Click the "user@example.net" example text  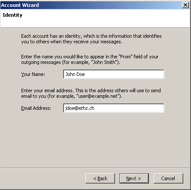click(x=98, y=96)
